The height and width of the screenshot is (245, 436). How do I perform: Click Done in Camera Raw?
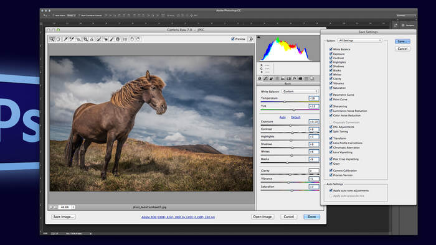tap(311, 216)
